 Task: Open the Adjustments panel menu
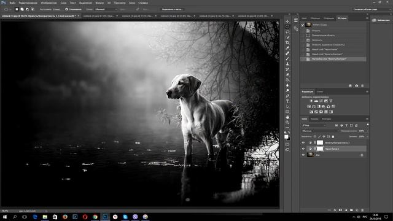pos(367,91)
